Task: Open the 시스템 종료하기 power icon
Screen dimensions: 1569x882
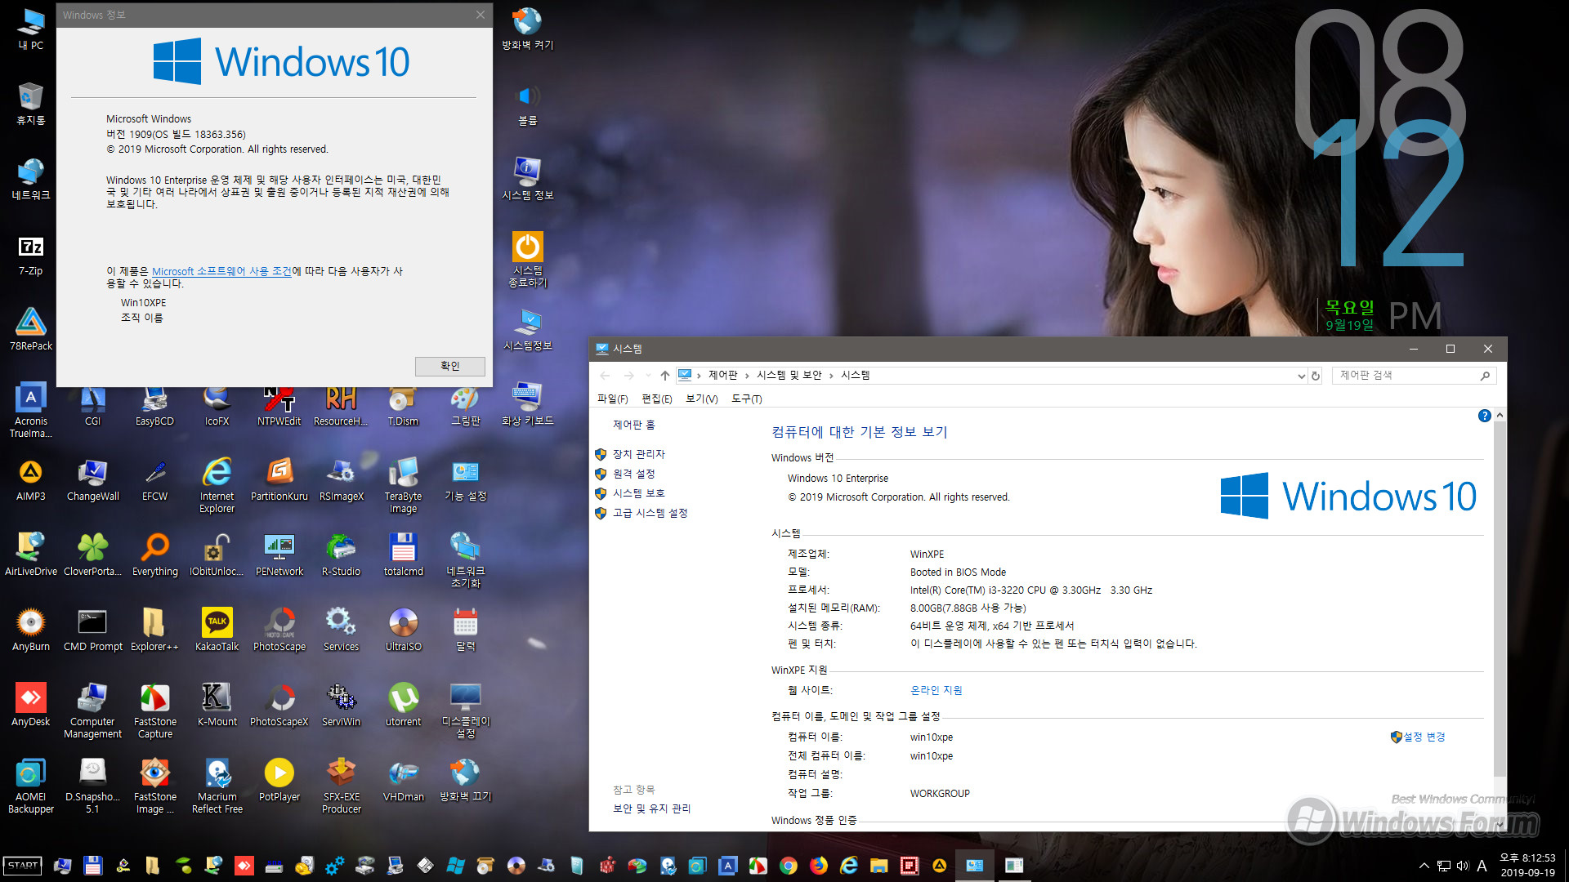Action: coord(527,260)
